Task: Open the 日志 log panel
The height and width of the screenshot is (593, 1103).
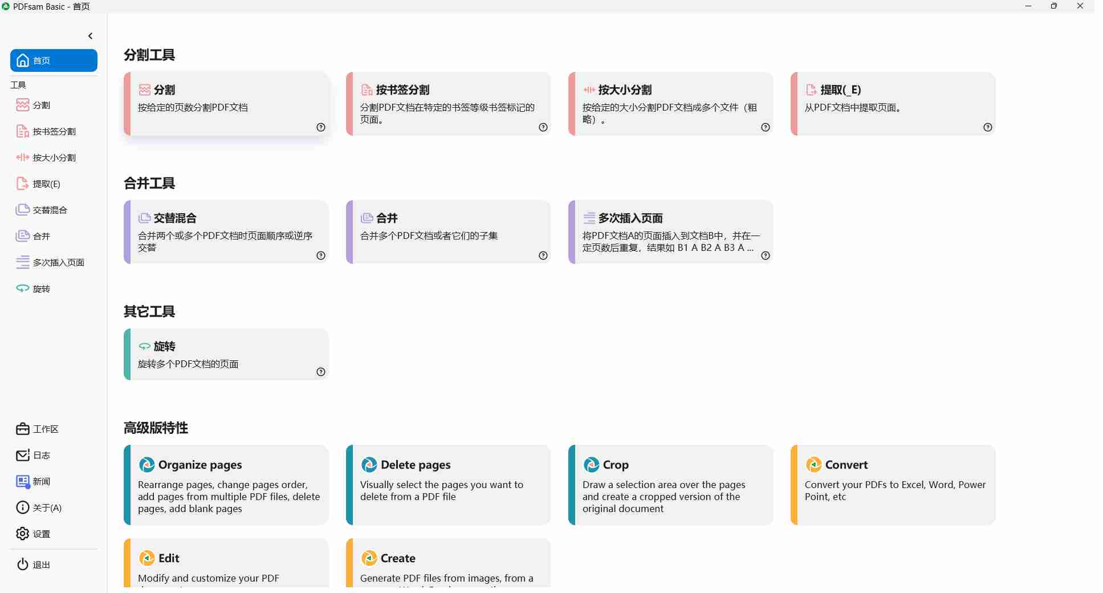Action: point(41,456)
